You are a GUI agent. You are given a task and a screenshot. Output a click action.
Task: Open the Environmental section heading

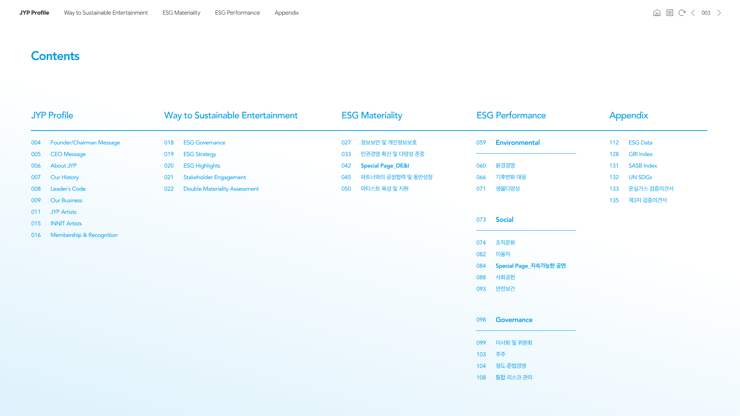pyautogui.click(x=518, y=143)
